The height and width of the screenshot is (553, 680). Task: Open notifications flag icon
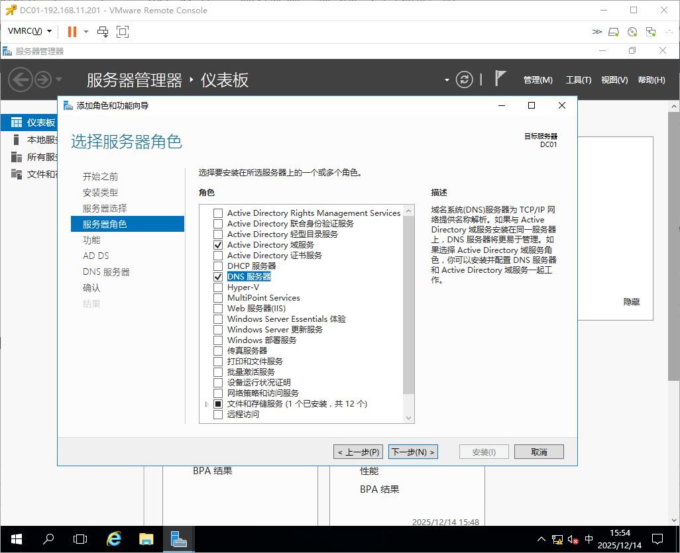point(500,79)
